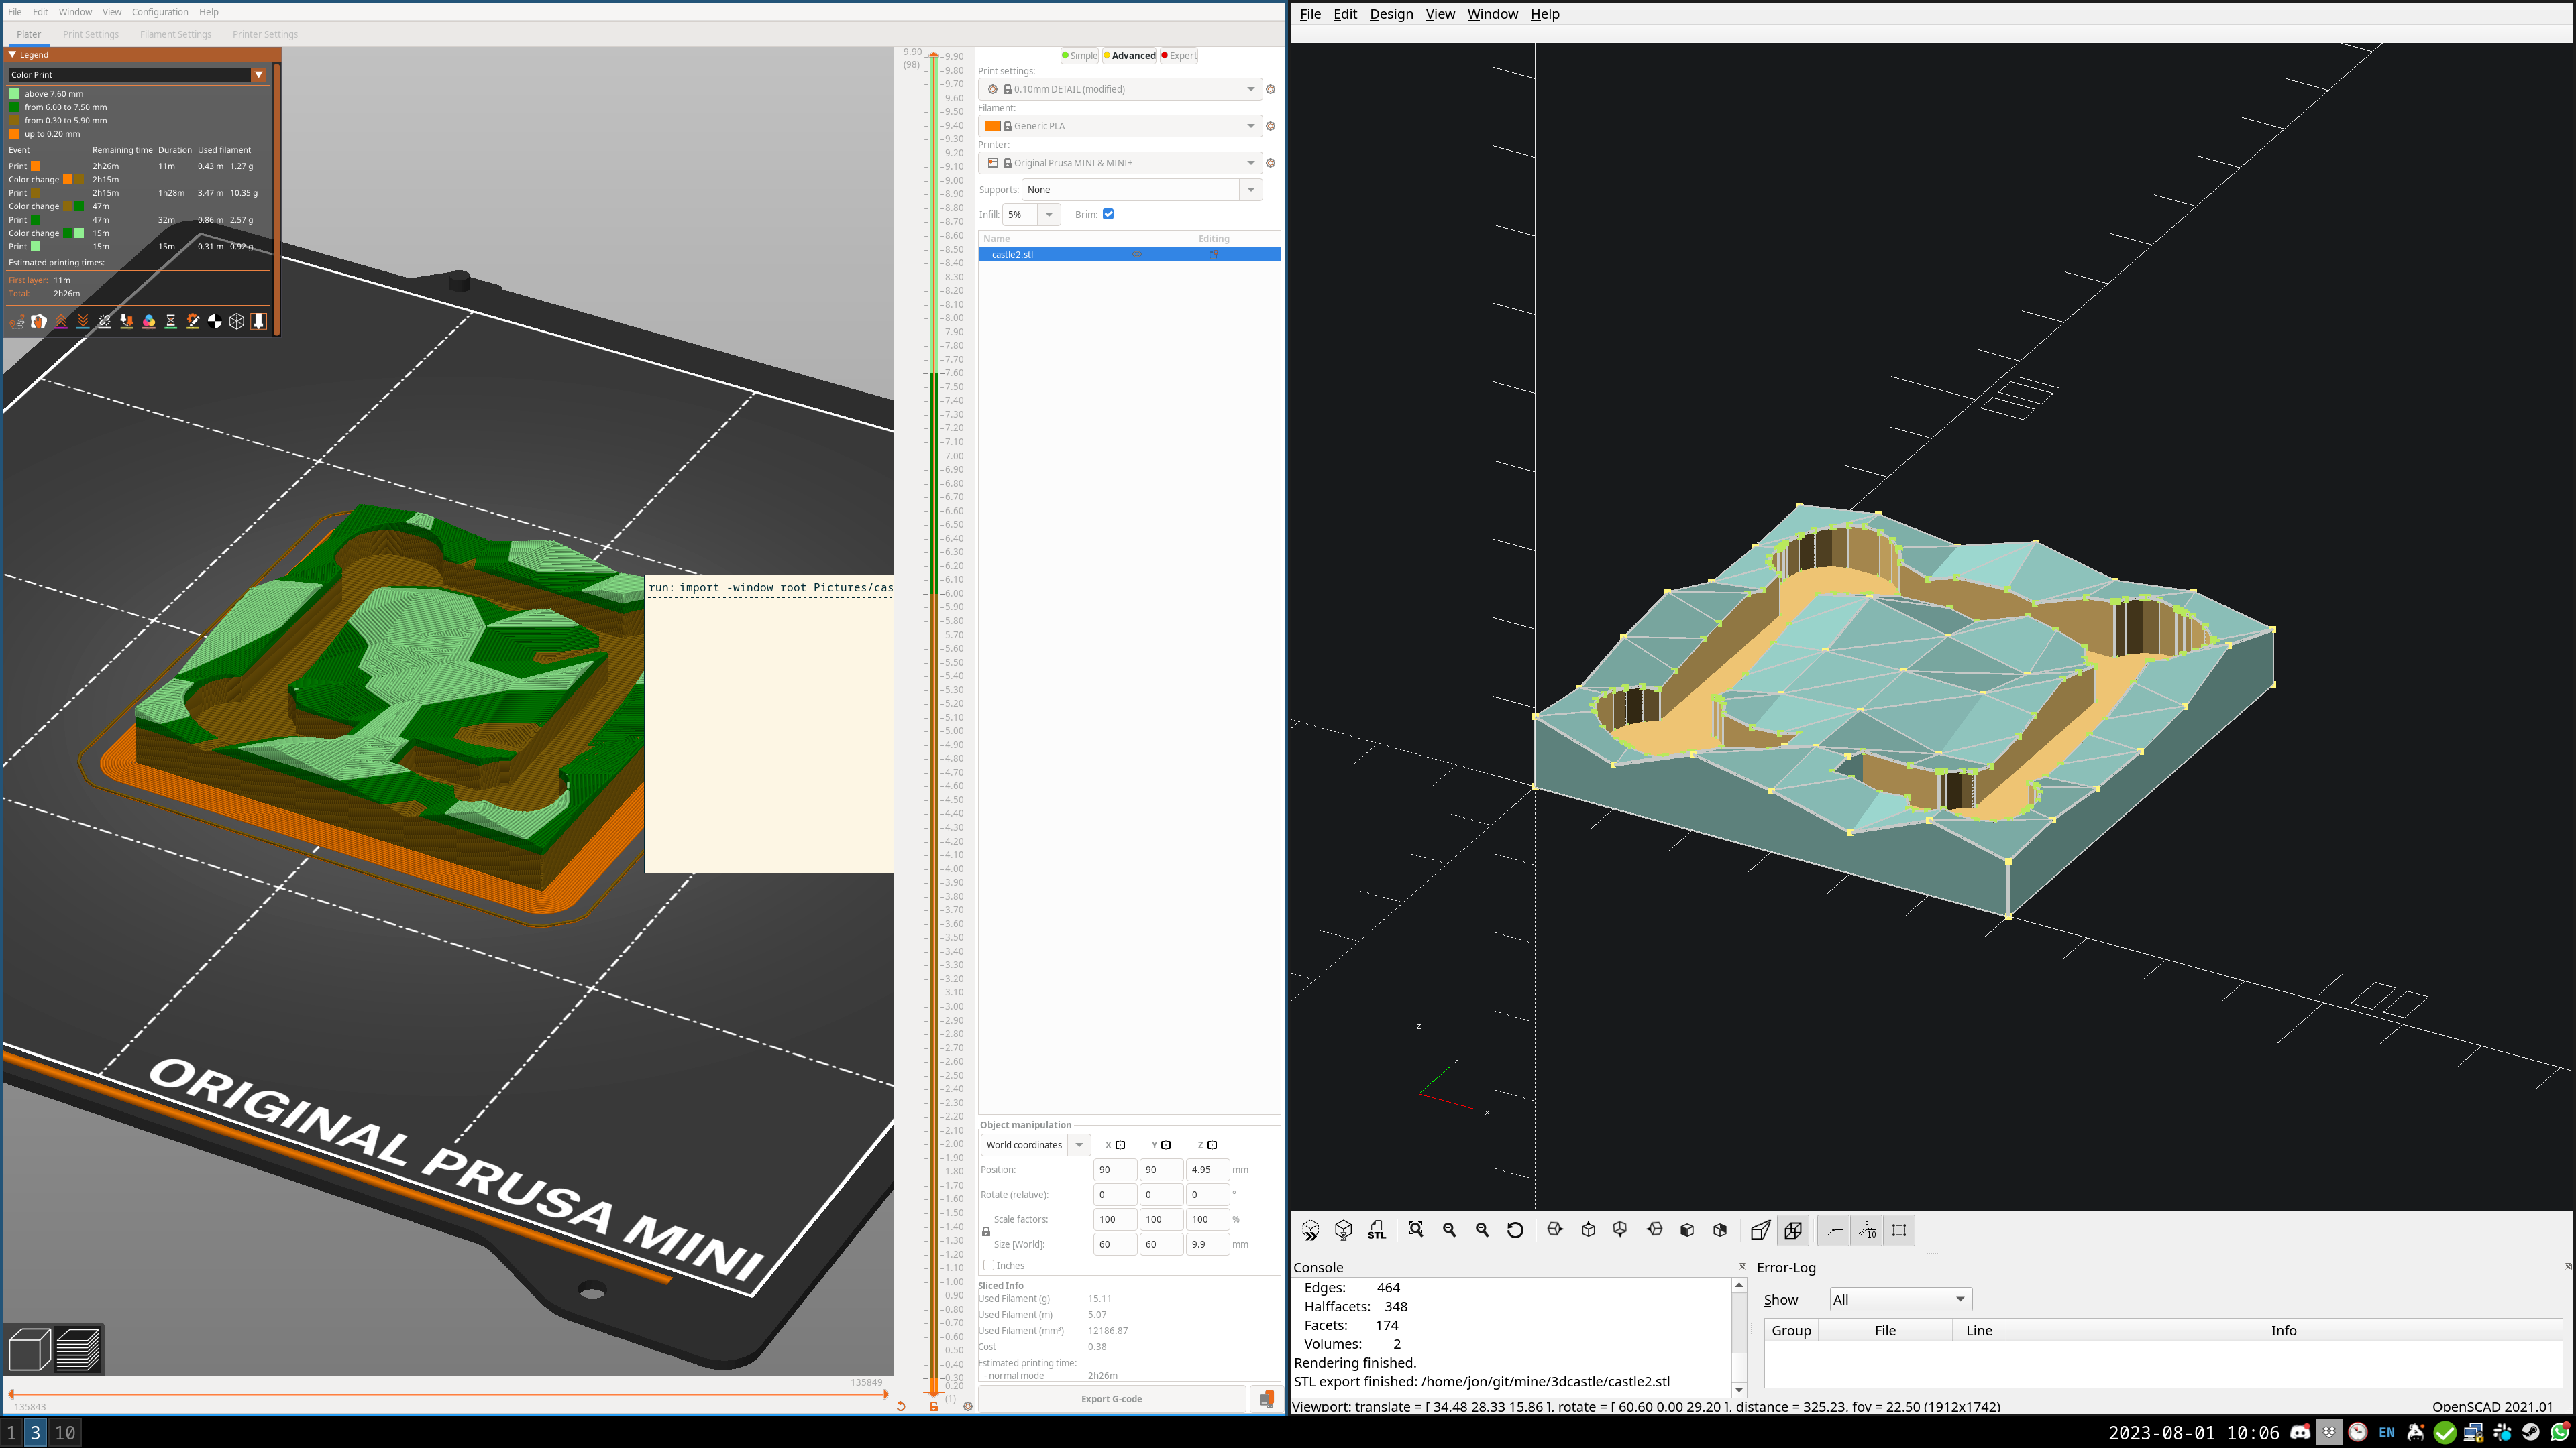Switch to Filament Settings tab
2576x1448 pixels.
click(x=176, y=34)
